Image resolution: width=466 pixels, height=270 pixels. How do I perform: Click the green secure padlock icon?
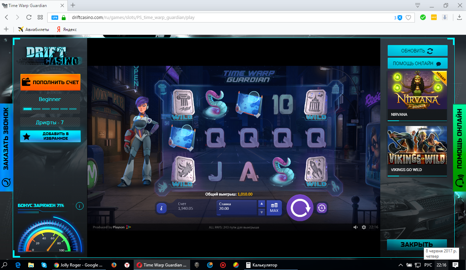click(64, 18)
